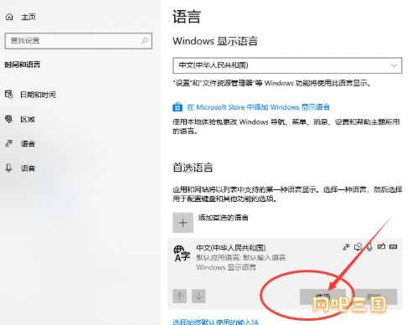Click the A字 language icon beside 中文(中华人民共和国)
The height and width of the screenshot is (325, 412).
click(182, 254)
